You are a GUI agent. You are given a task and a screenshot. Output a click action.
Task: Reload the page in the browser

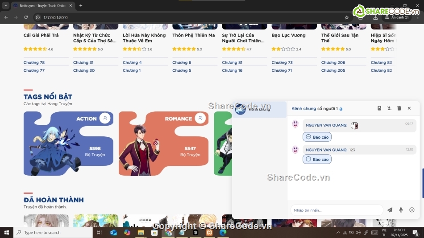pyautogui.click(x=26, y=17)
